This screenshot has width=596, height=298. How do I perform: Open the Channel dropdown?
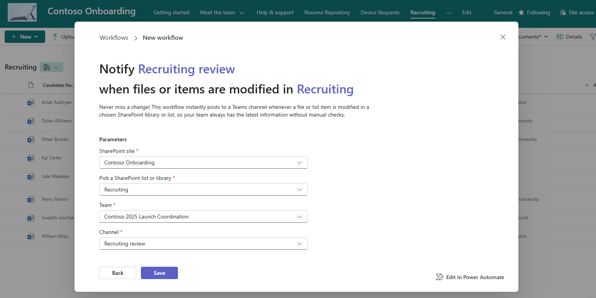[x=203, y=244]
